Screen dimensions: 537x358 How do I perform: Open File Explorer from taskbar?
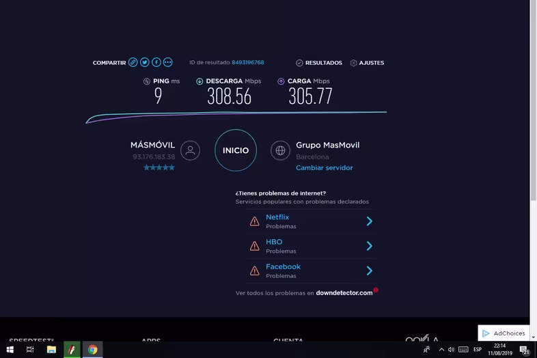tap(51, 349)
